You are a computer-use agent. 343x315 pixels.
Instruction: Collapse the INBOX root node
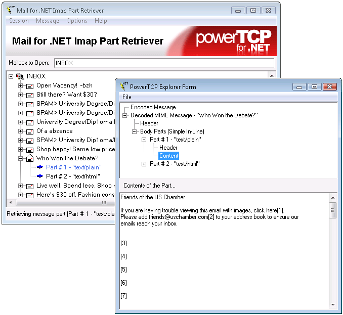(x=11, y=76)
